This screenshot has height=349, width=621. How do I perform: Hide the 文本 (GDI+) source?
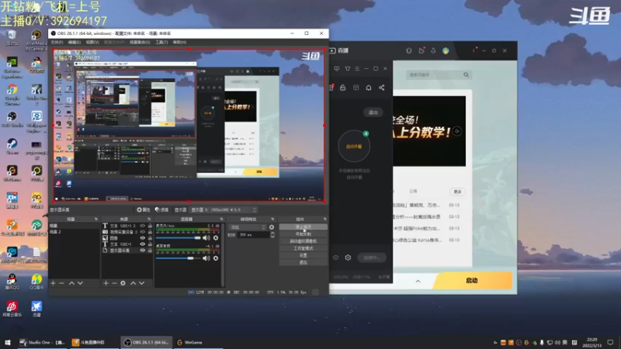(143, 244)
